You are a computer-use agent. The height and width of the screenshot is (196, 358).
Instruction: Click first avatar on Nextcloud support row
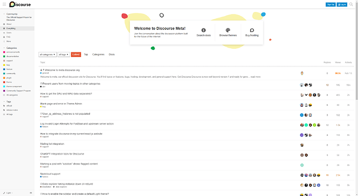(302, 175)
